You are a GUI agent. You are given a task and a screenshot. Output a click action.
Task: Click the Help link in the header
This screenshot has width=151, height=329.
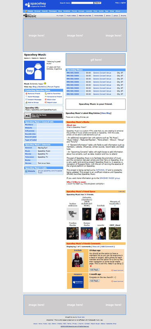click(x=117, y=3)
